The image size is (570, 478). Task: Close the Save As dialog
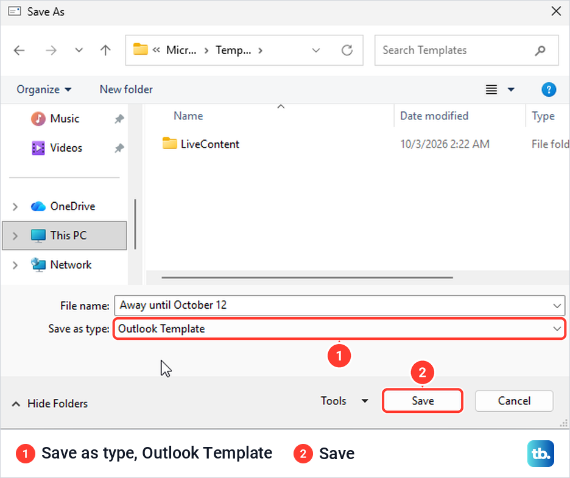pyautogui.click(x=556, y=12)
